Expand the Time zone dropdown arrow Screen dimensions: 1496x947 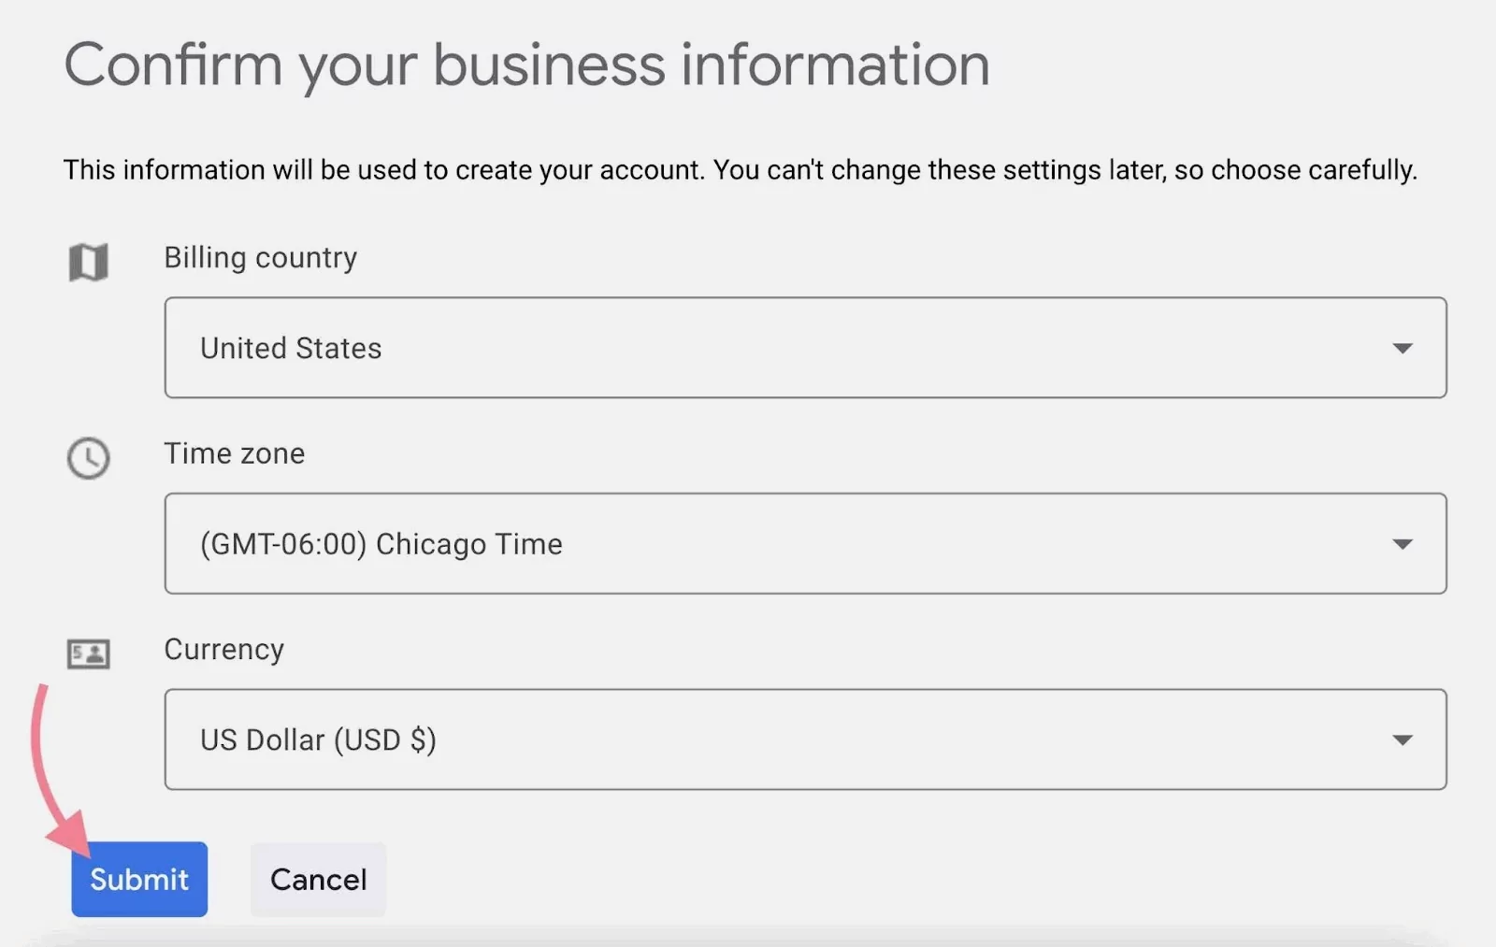coord(1402,544)
